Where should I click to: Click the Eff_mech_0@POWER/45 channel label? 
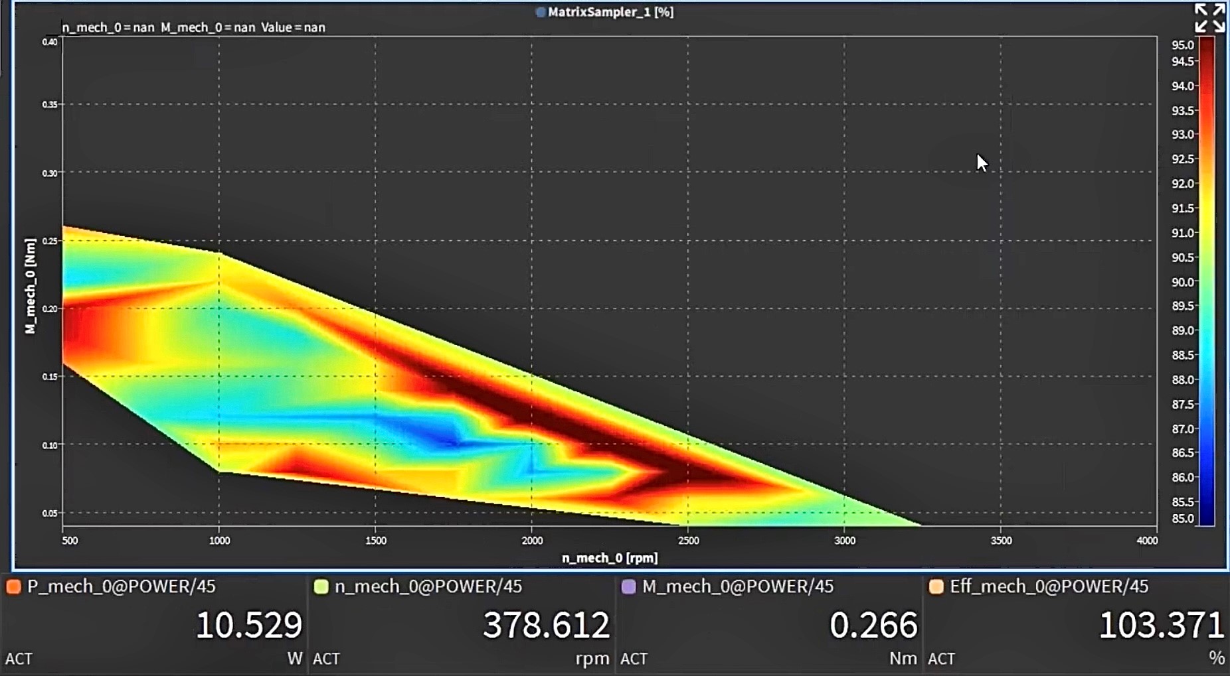tap(1049, 586)
